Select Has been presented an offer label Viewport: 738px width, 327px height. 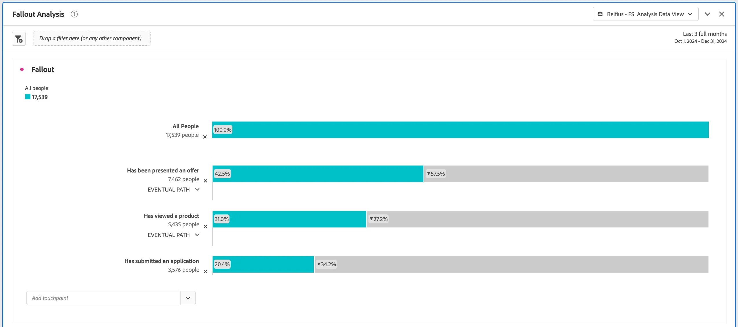click(x=163, y=170)
